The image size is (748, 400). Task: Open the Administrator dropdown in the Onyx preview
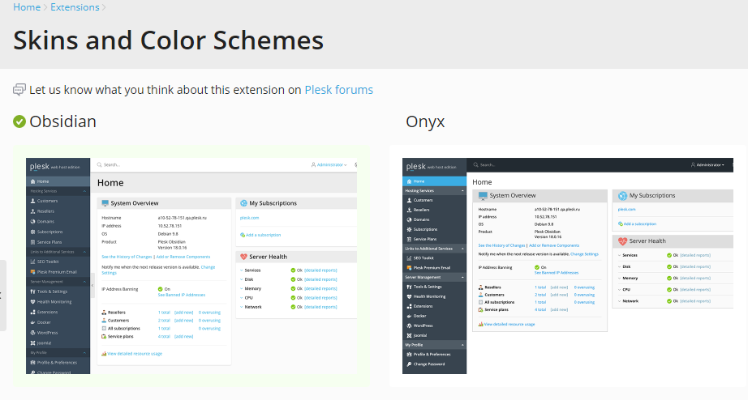click(x=708, y=164)
